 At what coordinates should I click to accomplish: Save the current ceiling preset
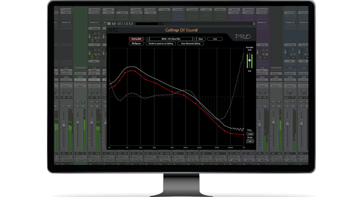pos(201,38)
